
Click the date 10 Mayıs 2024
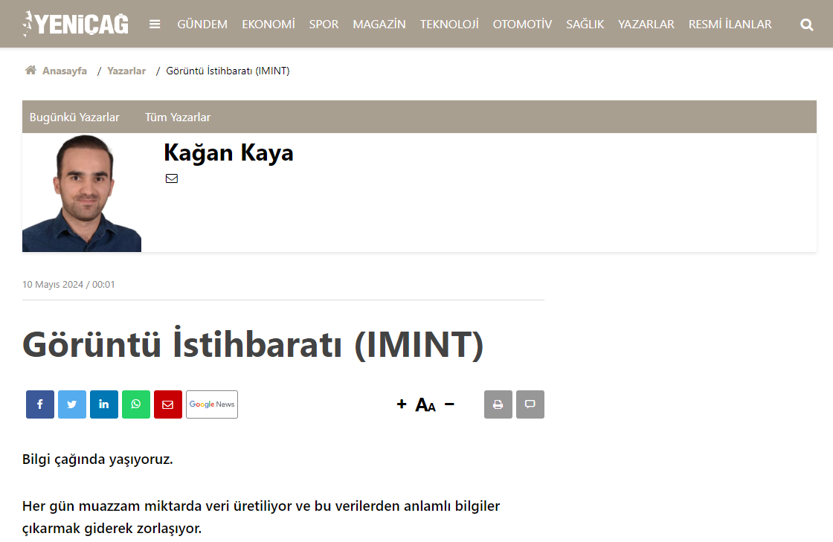click(x=53, y=285)
